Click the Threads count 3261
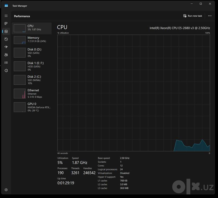Image resolution: width=218 pixels, height=198 pixels. point(75,173)
